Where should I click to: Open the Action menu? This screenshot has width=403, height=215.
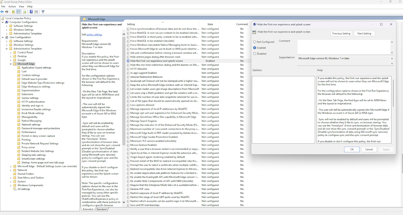coord(12,7)
